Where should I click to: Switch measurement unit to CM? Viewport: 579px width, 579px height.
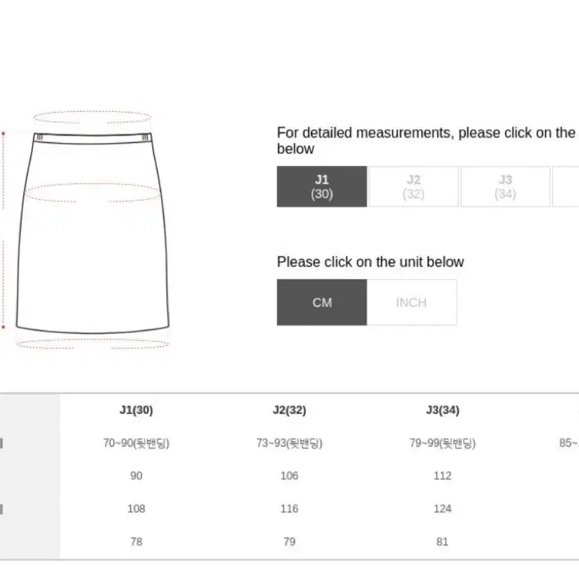click(x=321, y=303)
